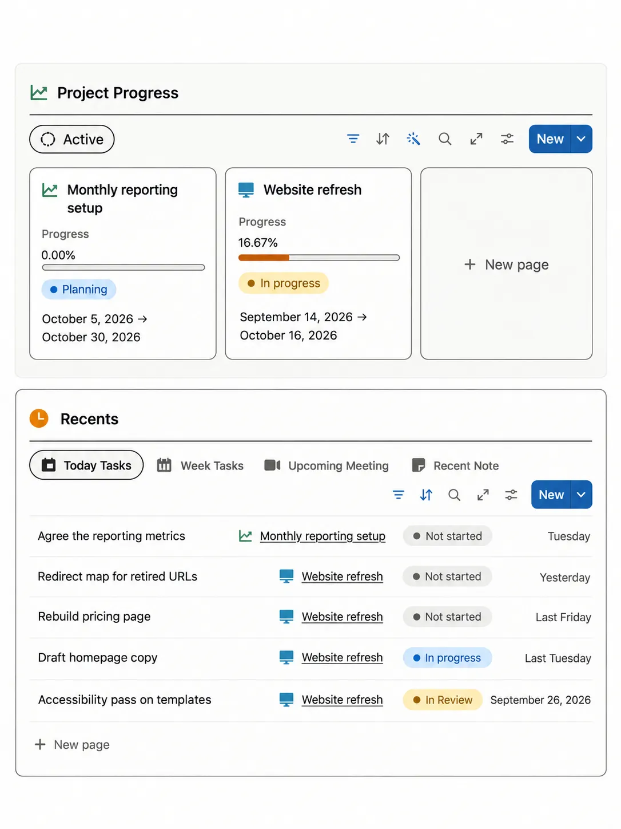Add New page at bottom of Recents list
This screenshot has height=829, width=621.
pos(72,744)
